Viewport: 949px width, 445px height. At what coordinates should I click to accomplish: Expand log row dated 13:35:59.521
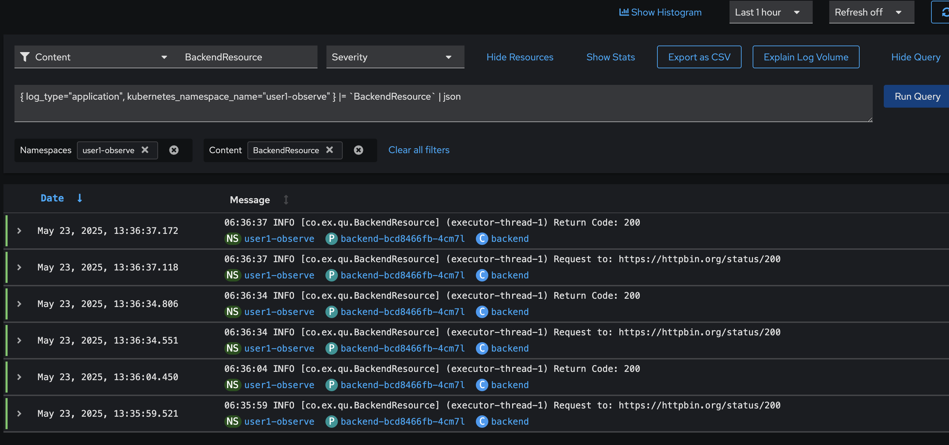click(x=19, y=413)
